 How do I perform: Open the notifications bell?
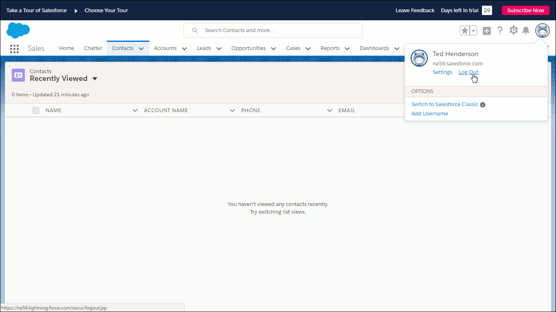(x=526, y=30)
